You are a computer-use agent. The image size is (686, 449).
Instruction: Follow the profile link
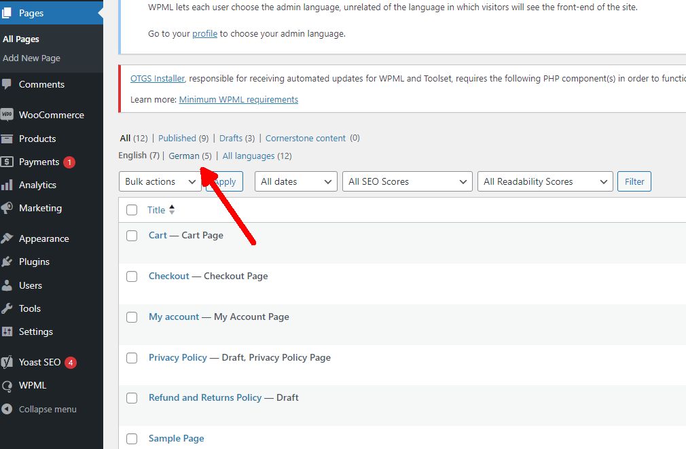tap(204, 34)
